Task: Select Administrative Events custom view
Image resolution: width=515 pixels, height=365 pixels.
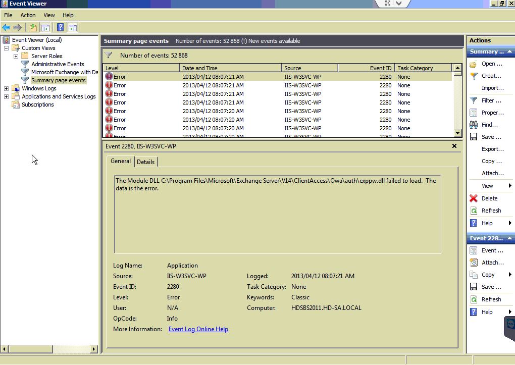Action: click(58, 64)
